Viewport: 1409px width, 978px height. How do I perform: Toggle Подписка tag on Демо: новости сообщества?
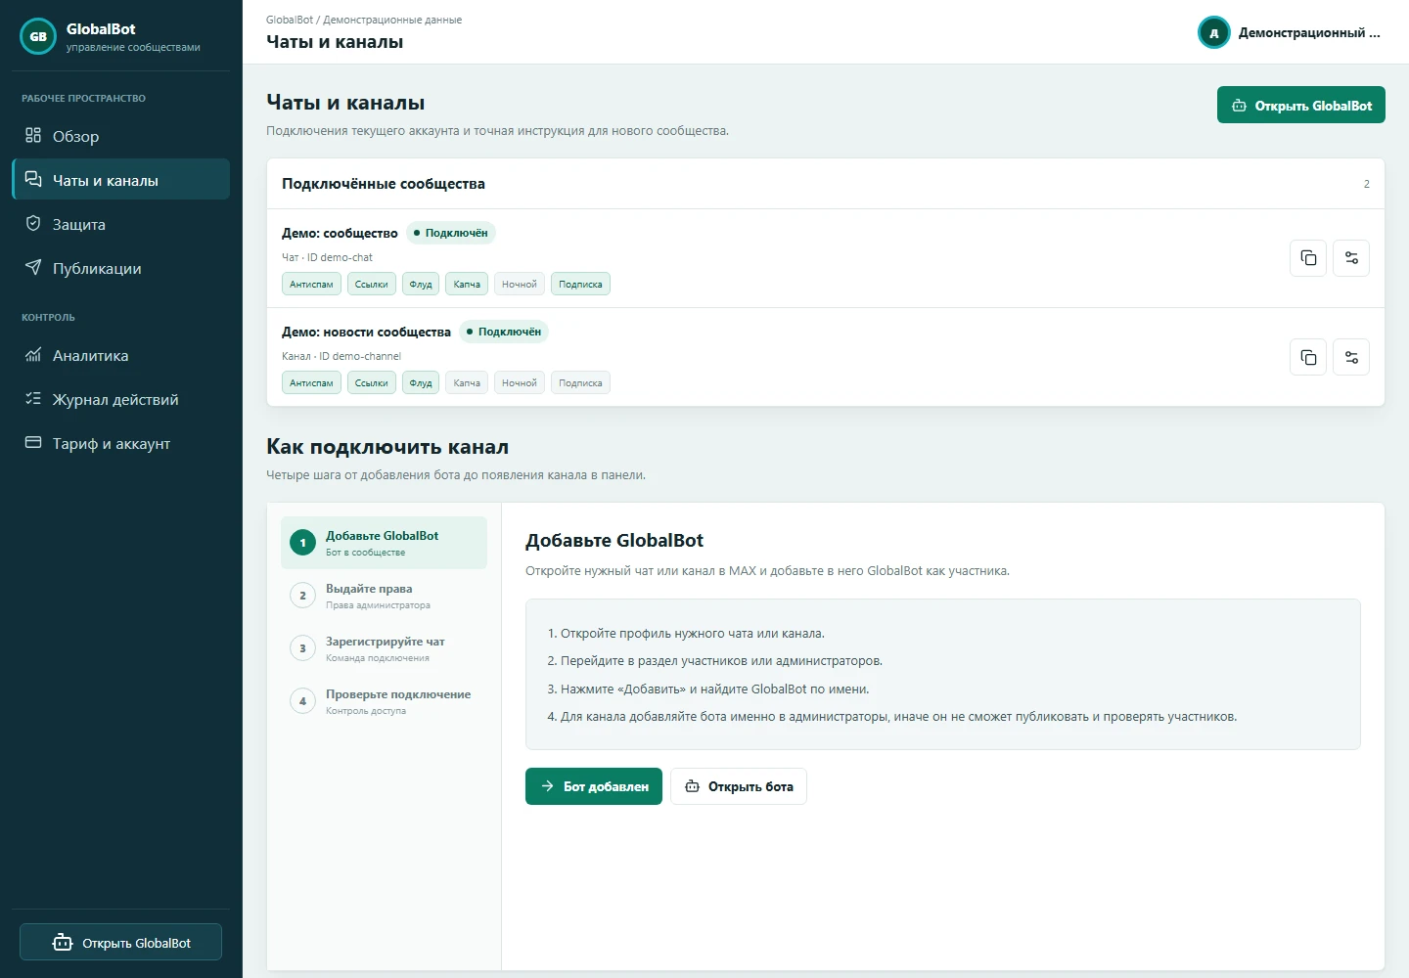(x=580, y=383)
